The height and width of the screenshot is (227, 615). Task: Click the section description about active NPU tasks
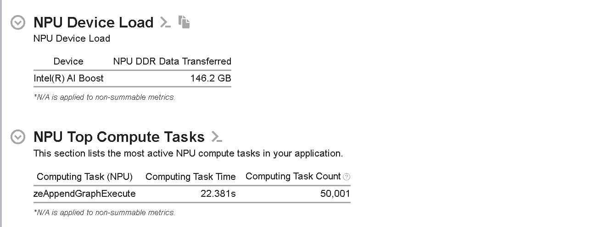(188, 153)
